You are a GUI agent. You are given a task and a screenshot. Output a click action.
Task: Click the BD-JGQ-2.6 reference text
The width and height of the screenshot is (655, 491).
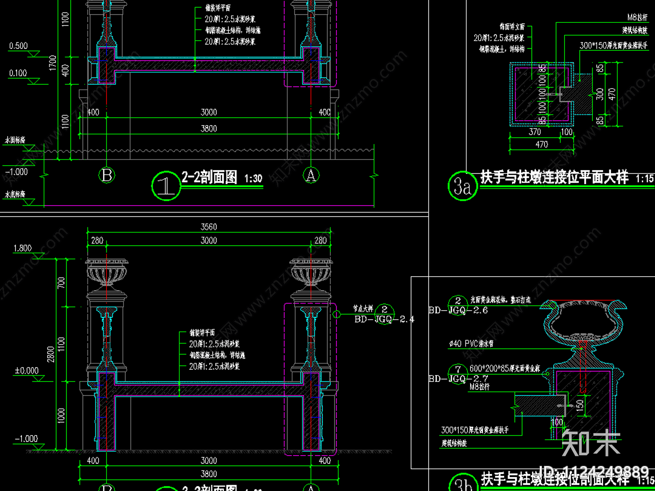pyautogui.click(x=458, y=310)
